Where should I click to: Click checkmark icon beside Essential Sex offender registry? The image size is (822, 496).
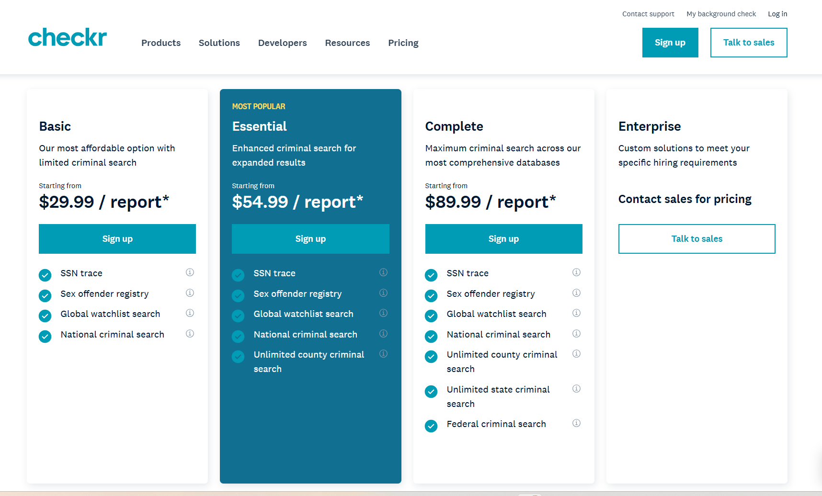click(238, 296)
